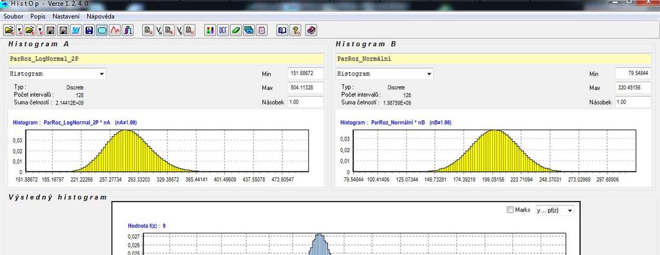
Task: Toggle the cyan rounded rectangle toolbar button
Action: 102,30
